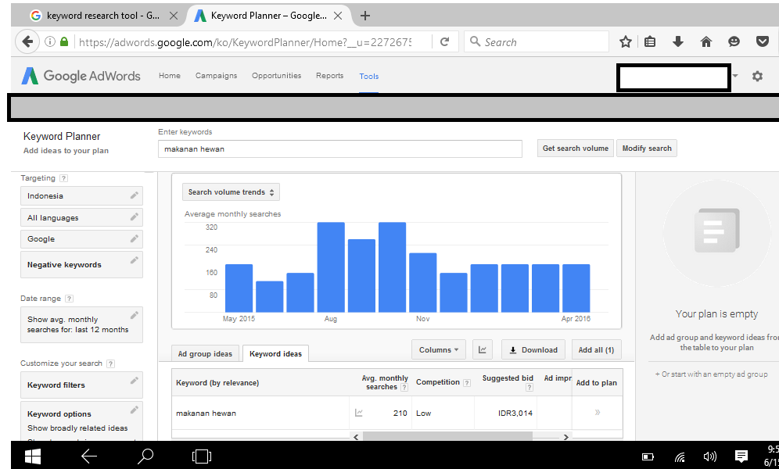This screenshot has height=469, width=779.
Task: Edit the All languages setting pencil icon
Action: 134,217
